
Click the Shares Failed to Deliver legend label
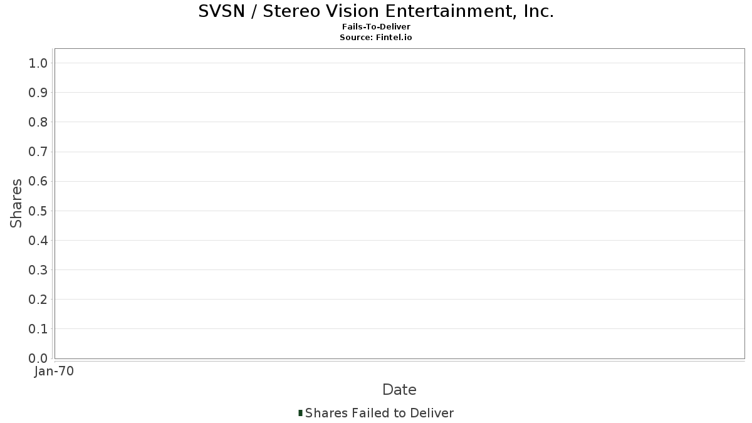point(379,413)
